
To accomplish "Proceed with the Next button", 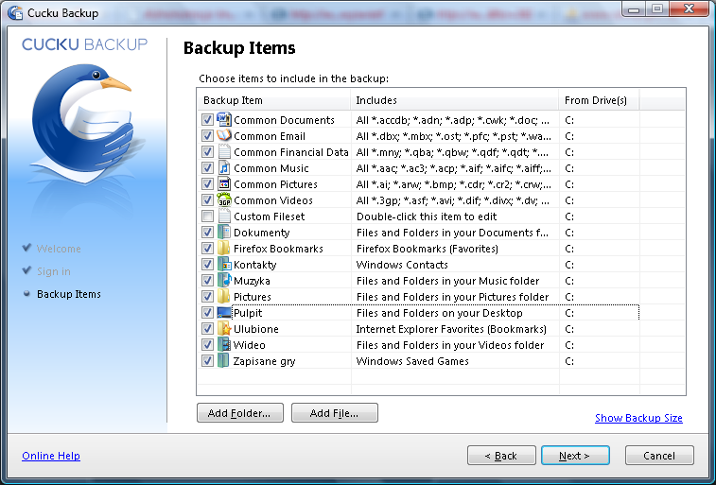I will click(x=575, y=456).
